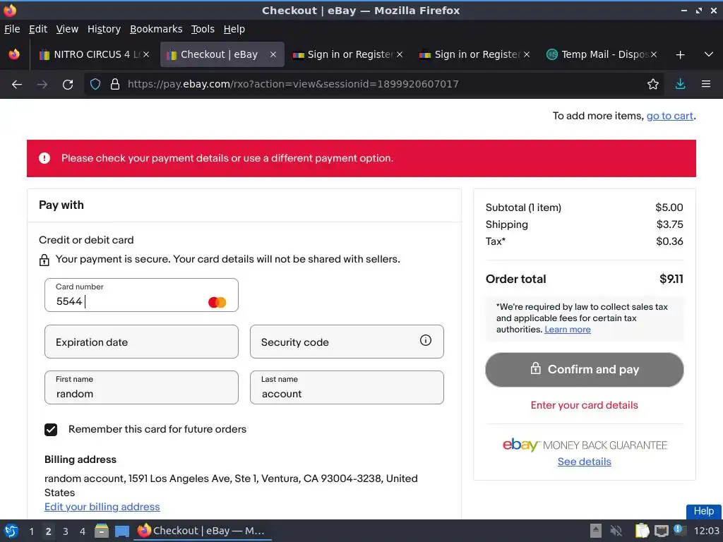Viewport: 723px width, 542px height.
Task: Open the LXQt start menu icon
Action: point(11,531)
